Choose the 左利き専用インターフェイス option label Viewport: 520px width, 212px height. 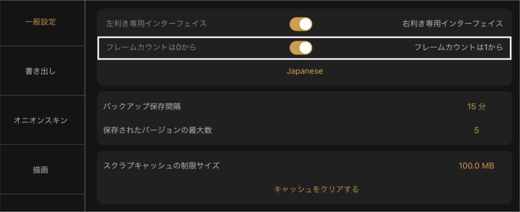156,24
